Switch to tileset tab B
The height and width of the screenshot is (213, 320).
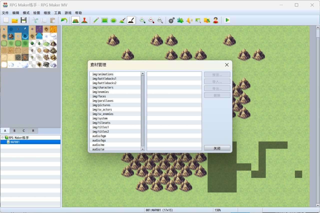tap(14, 131)
